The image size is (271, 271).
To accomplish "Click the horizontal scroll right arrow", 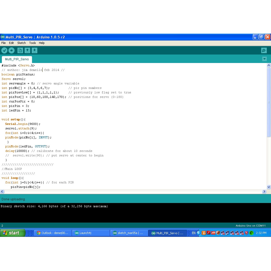I will [264, 191].
